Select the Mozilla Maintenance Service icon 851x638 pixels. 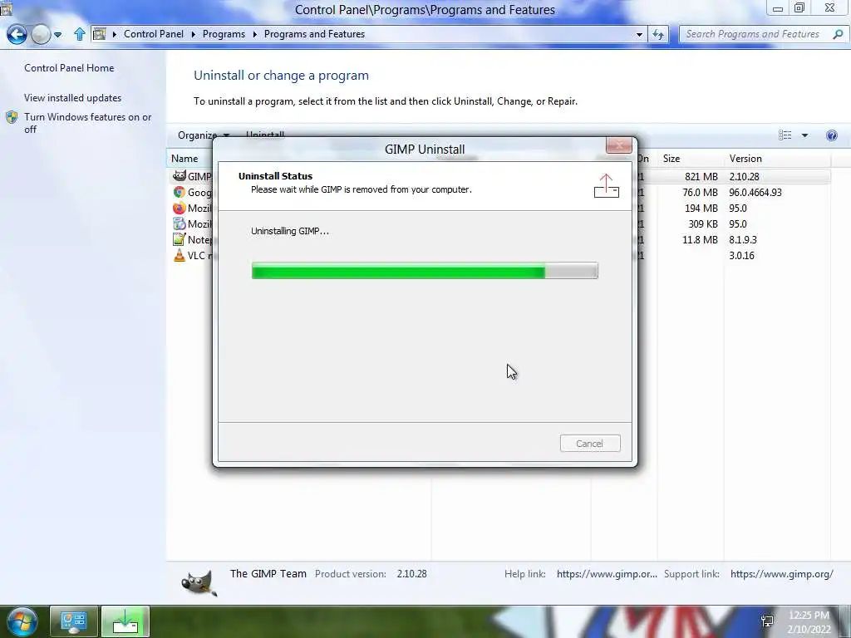[180, 223]
